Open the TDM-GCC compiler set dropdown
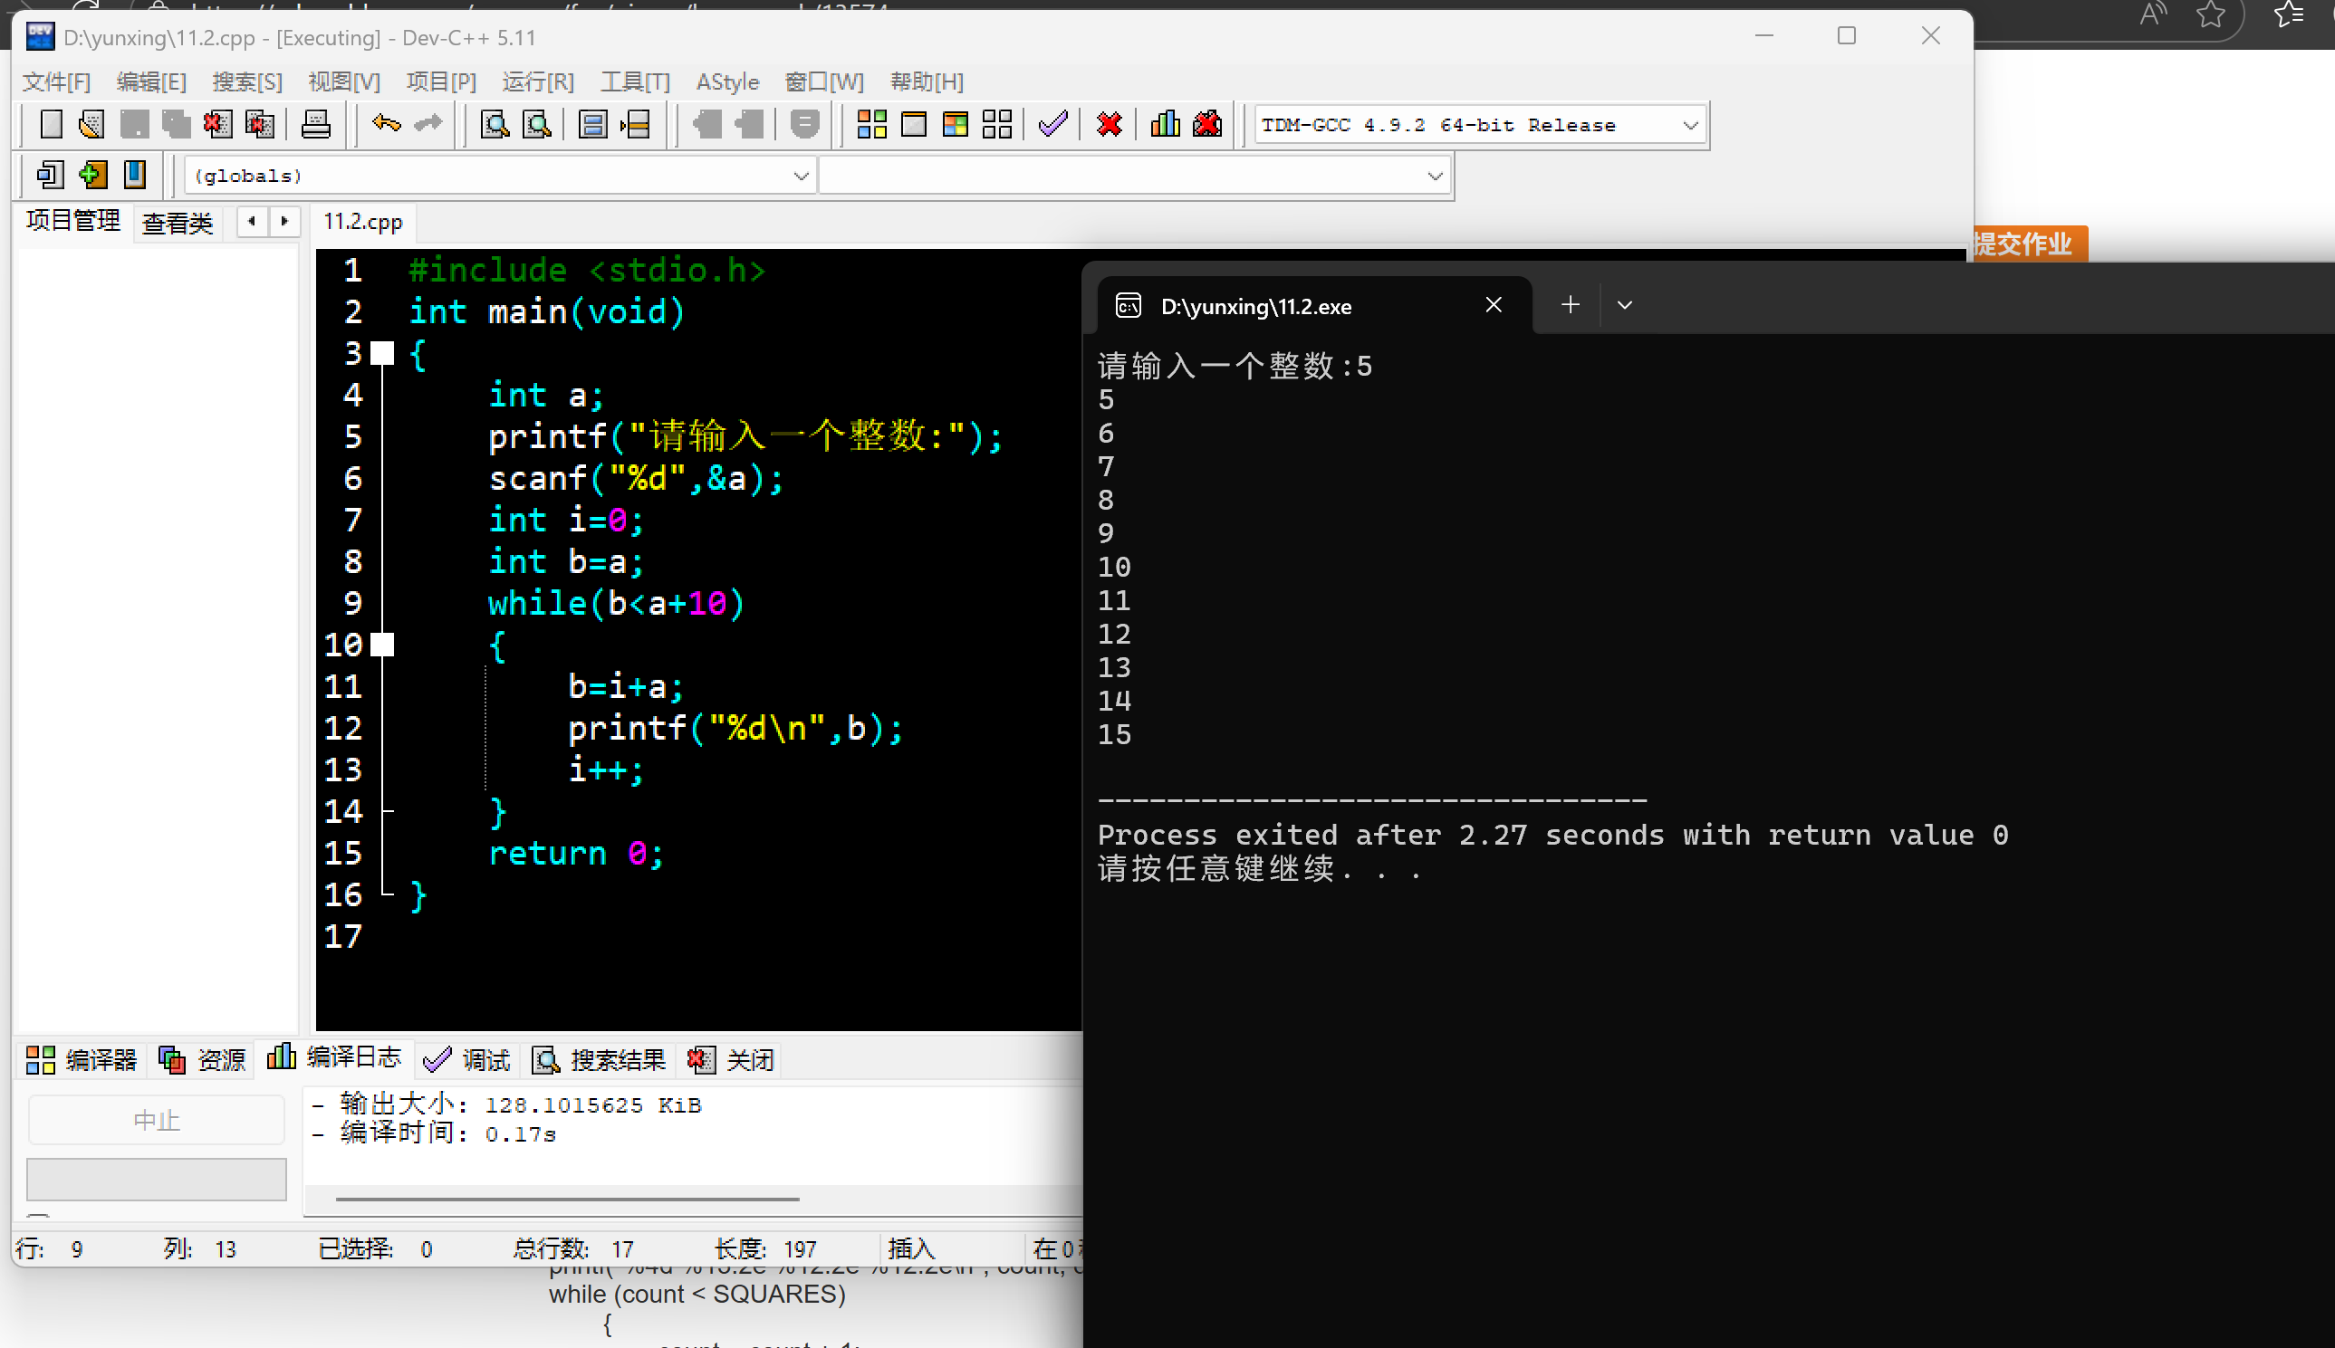Screen dimensions: 2335x1348 coord(1689,125)
